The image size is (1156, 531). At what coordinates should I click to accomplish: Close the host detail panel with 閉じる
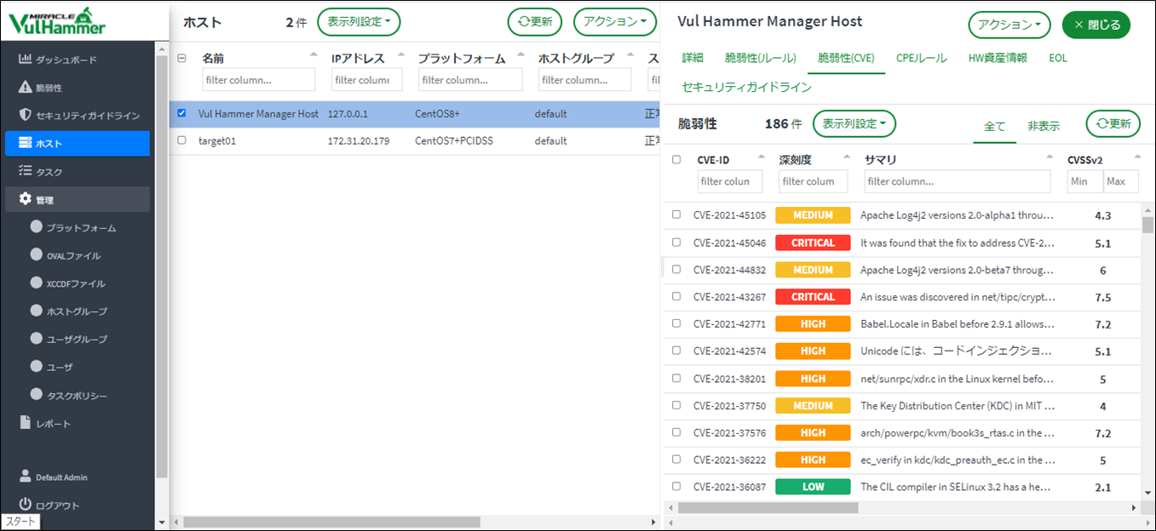[1096, 25]
